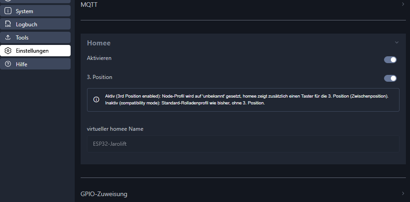Click the System info icon in sidebar
Viewport: 410px width, 202px height.
click(8, 11)
